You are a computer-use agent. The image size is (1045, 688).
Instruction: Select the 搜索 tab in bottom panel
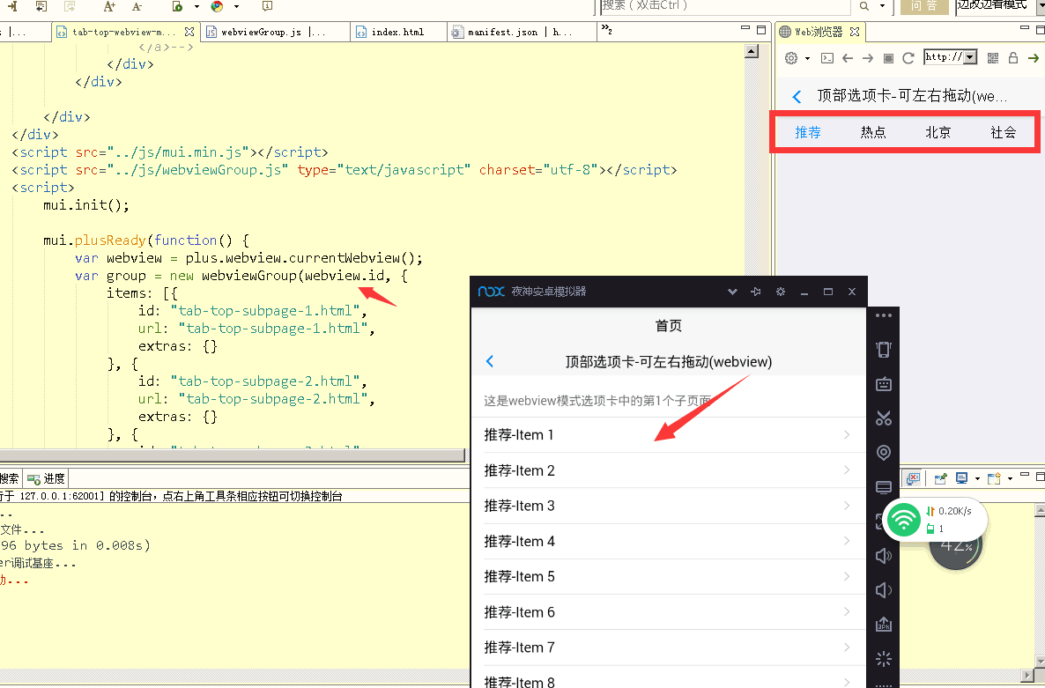point(11,478)
